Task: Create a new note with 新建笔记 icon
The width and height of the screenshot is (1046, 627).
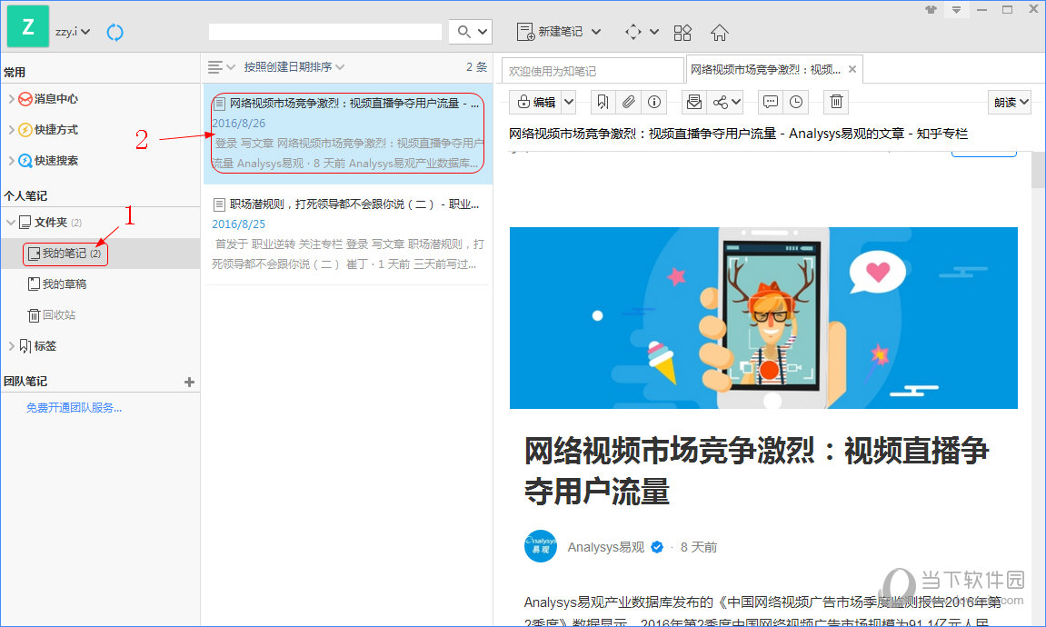Action: (525, 32)
